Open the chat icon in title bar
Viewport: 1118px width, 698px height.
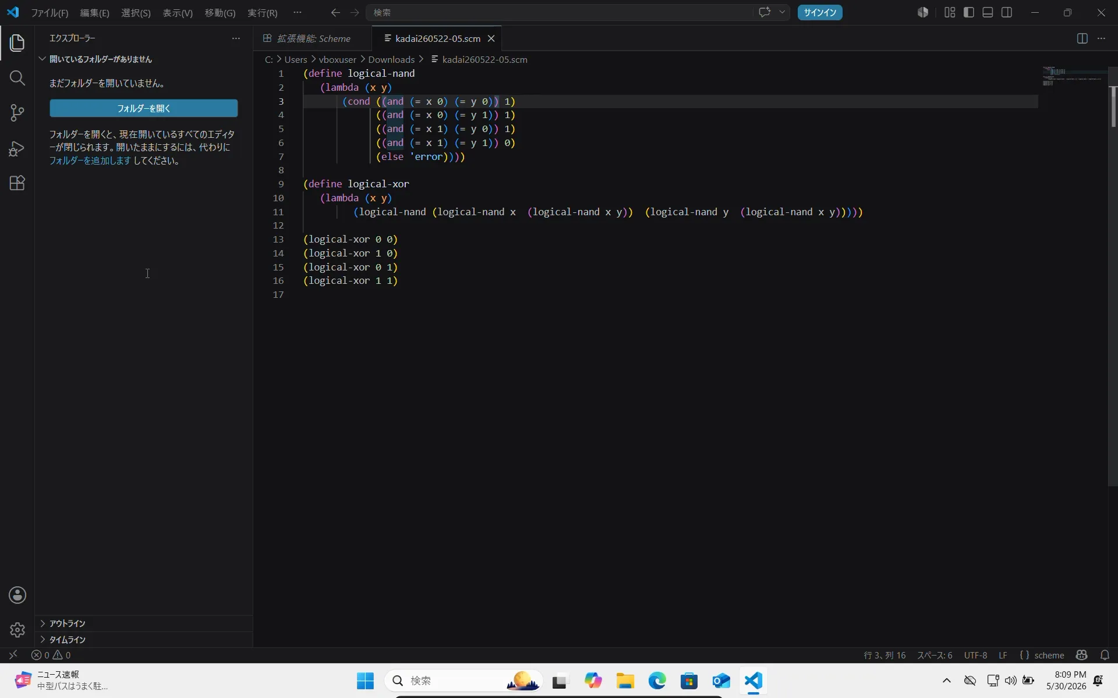tap(765, 12)
